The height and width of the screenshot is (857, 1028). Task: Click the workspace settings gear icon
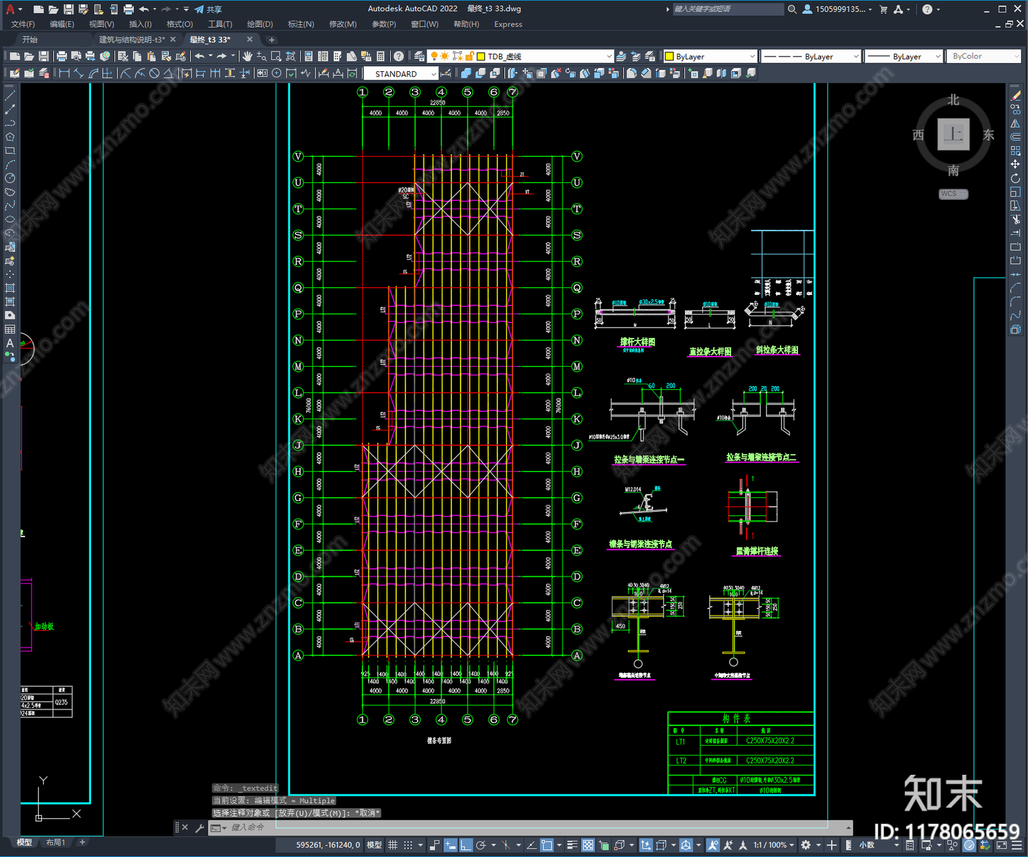click(x=806, y=845)
